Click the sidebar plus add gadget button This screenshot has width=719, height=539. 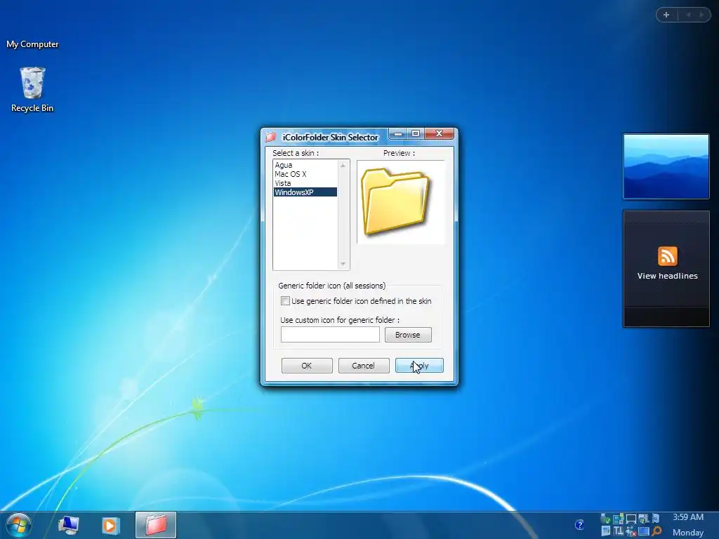click(x=666, y=15)
